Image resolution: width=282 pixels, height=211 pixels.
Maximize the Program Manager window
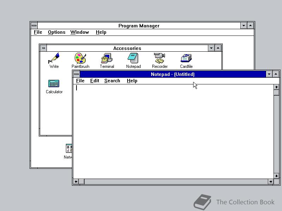tap(251, 26)
